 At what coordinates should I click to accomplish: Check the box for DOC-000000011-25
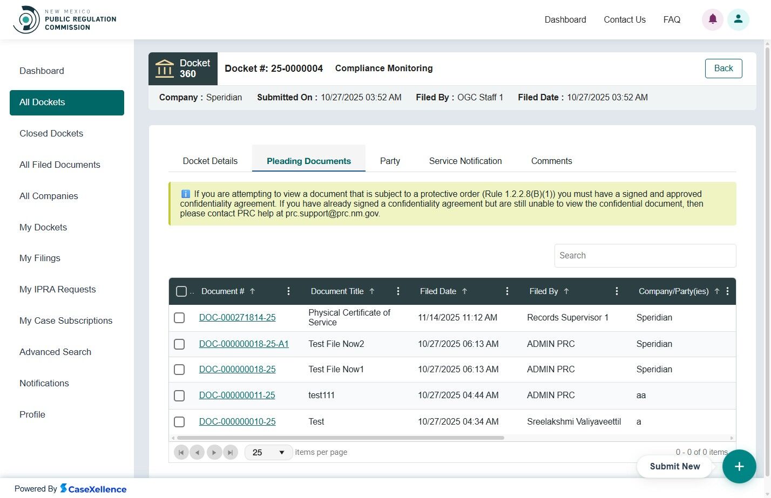pos(179,395)
